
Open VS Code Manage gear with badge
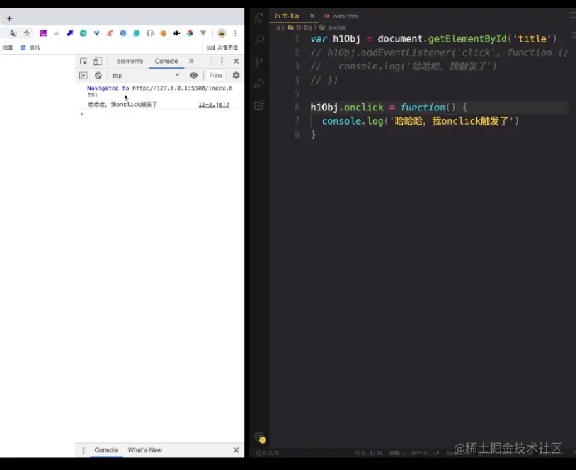click(x=260, y=437)
